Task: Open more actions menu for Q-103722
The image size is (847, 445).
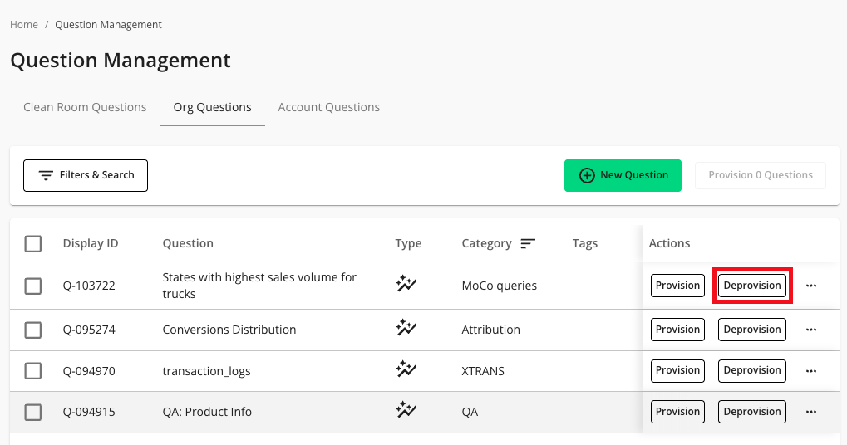Action: 811,286
